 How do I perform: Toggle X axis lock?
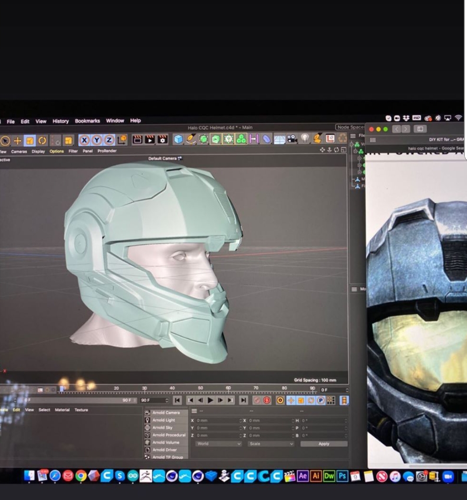(x=84, y=140)
